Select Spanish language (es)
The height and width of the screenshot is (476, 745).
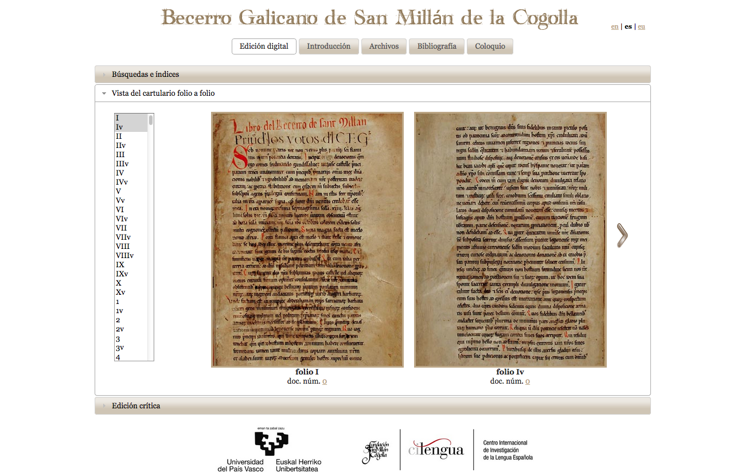tap(628, 26)
